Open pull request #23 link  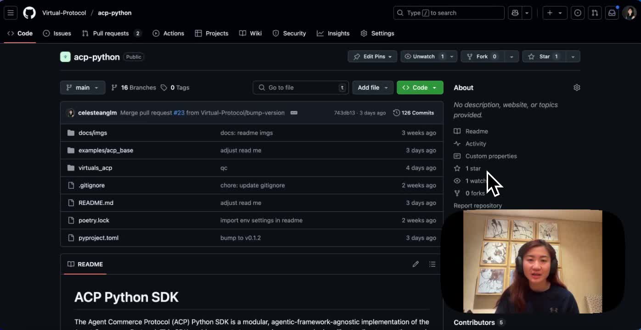point(179,113)
